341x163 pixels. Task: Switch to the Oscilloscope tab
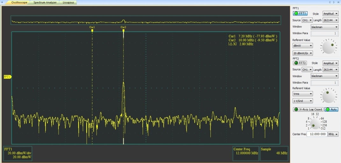click(x=19, y=3)
